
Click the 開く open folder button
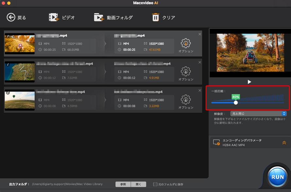[138, 184]
